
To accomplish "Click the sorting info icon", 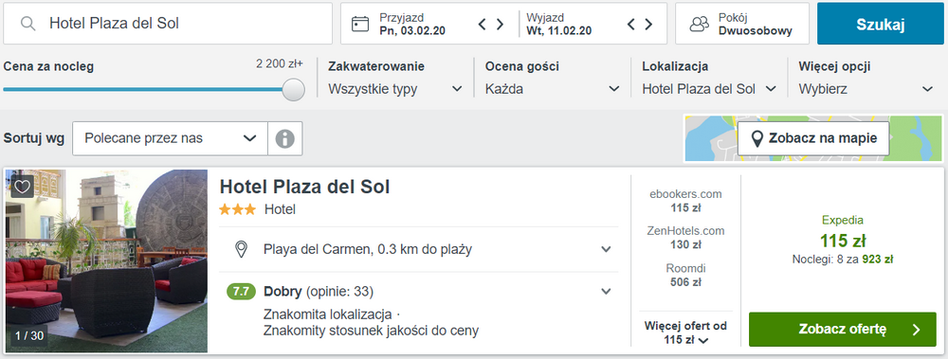I will click(x=284, y=138).
